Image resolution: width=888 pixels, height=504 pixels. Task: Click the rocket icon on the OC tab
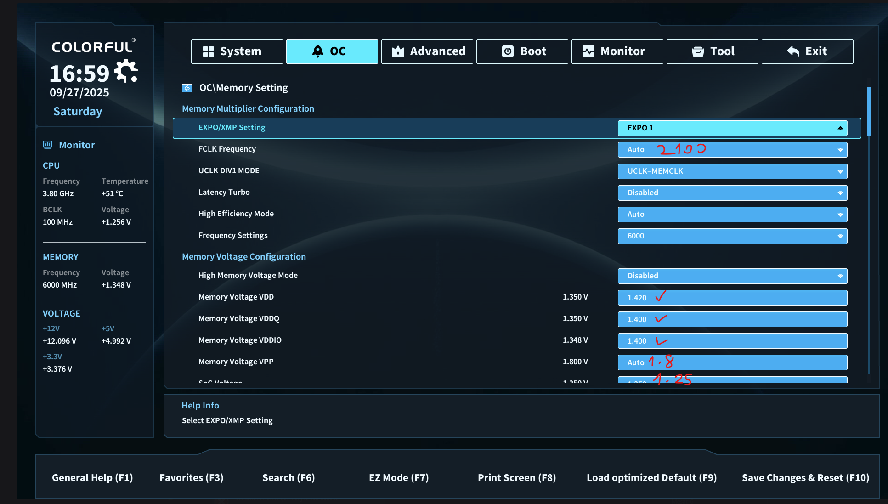point(317,51)
